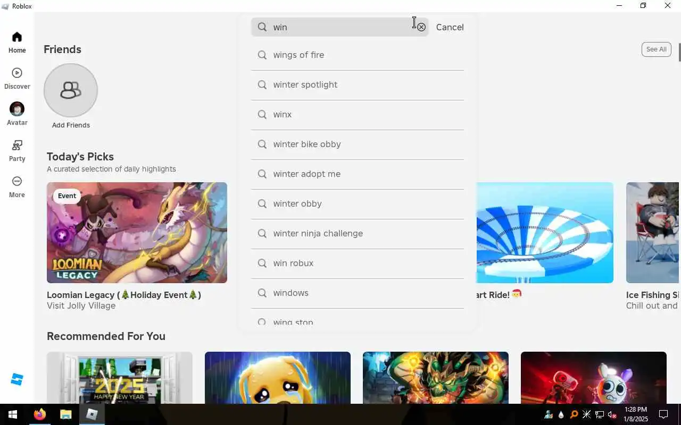Image resolution: width=681 pixels, height=425 pixels.
Task: Open the blue swirl Cart Ride thumbnail
Action: [545, 233]
